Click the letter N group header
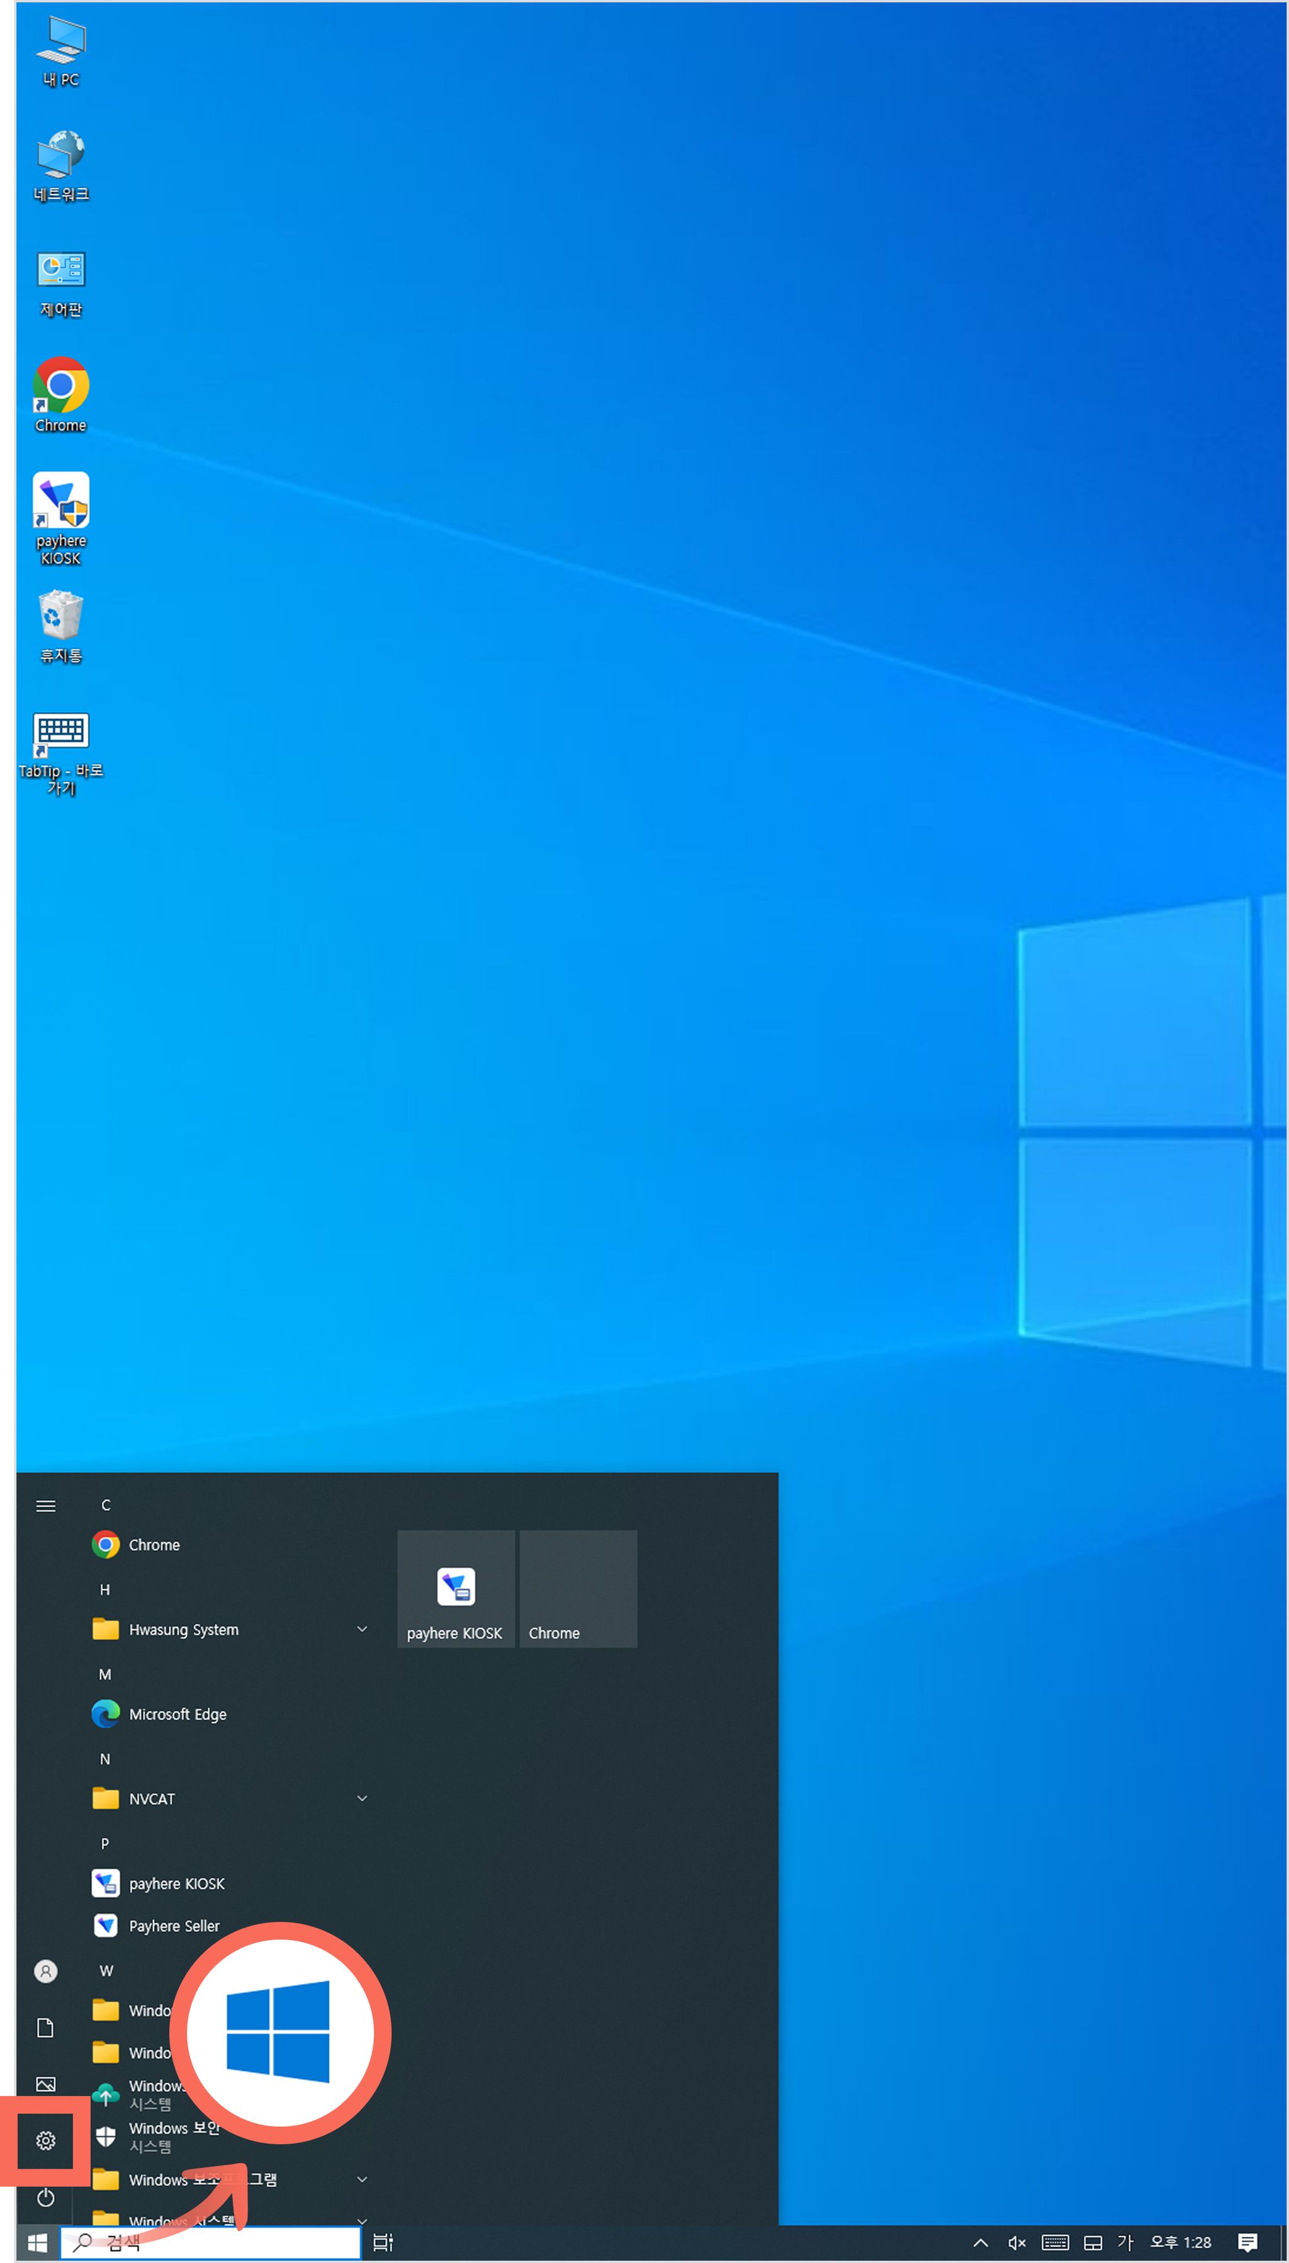 (105, 1758)
